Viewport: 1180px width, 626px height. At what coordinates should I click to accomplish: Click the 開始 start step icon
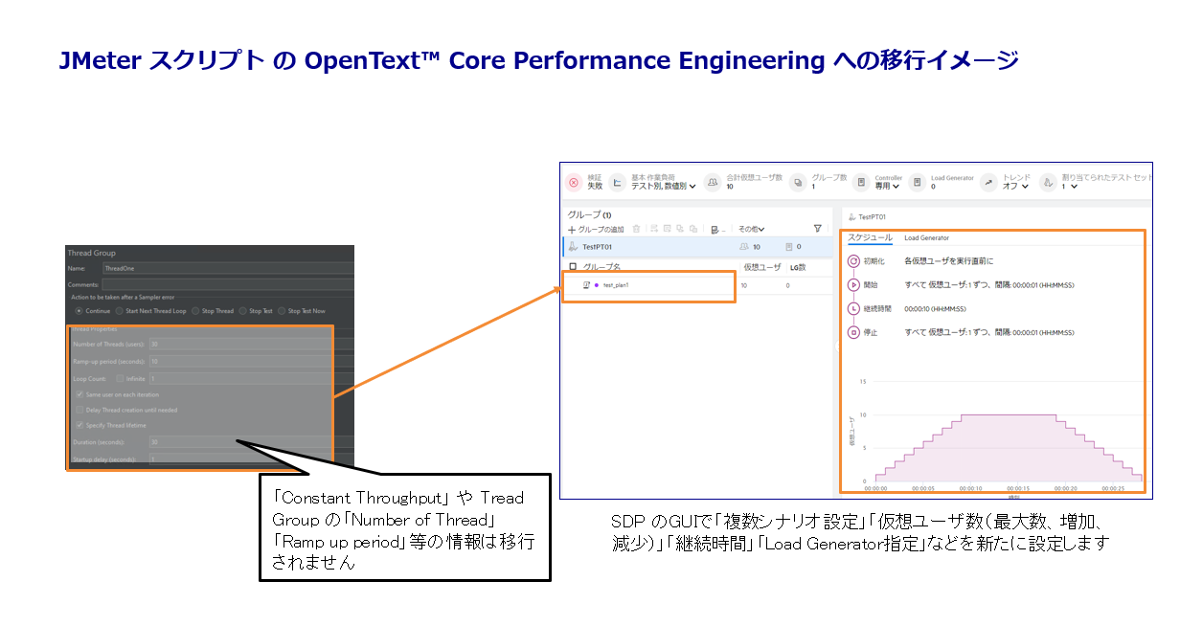pyautogui.click(x=853, y=284)
